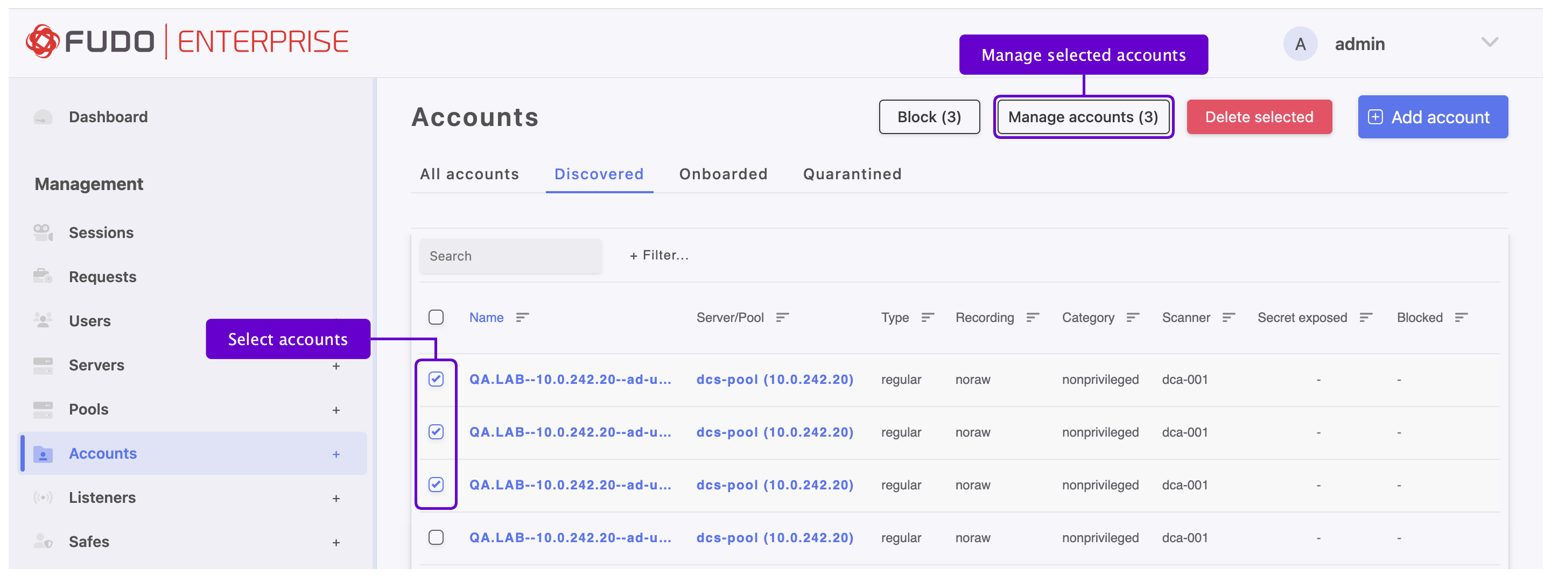Click the Servers rack icon
This screenshot has height=582, width=1551.
(x=43, y=364)
